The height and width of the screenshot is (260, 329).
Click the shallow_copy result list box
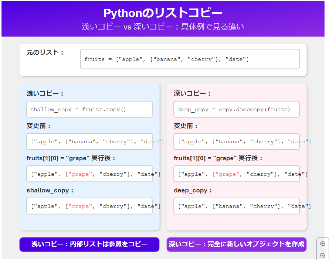pos(89,206)
